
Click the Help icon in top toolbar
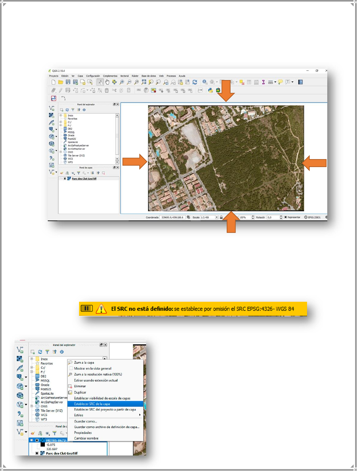(x=301, y=82)
